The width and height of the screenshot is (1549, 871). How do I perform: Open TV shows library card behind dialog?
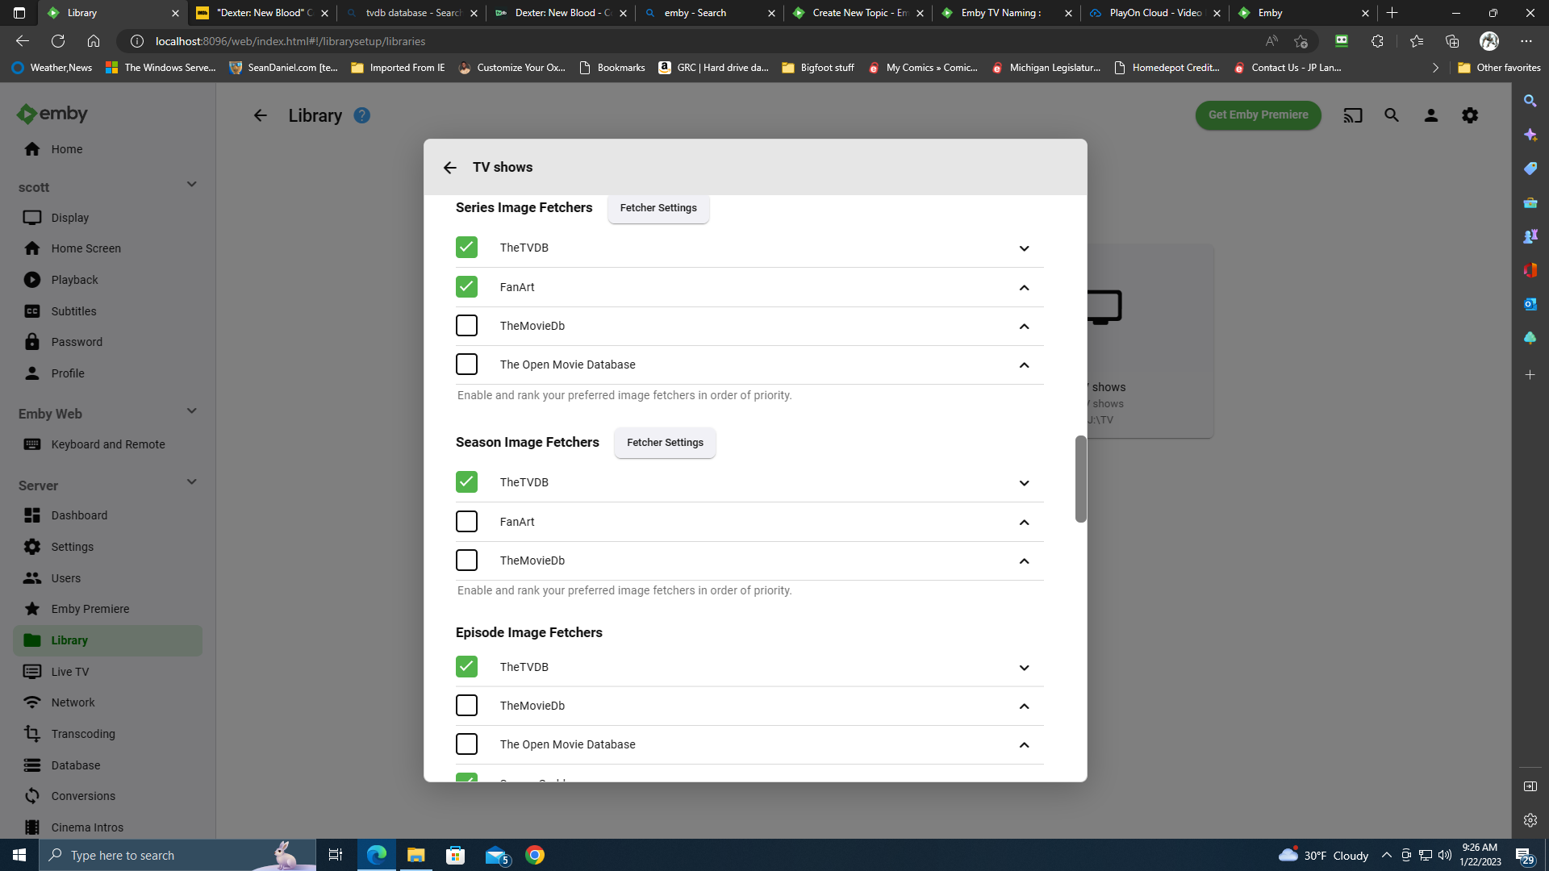click(1150, 341)
